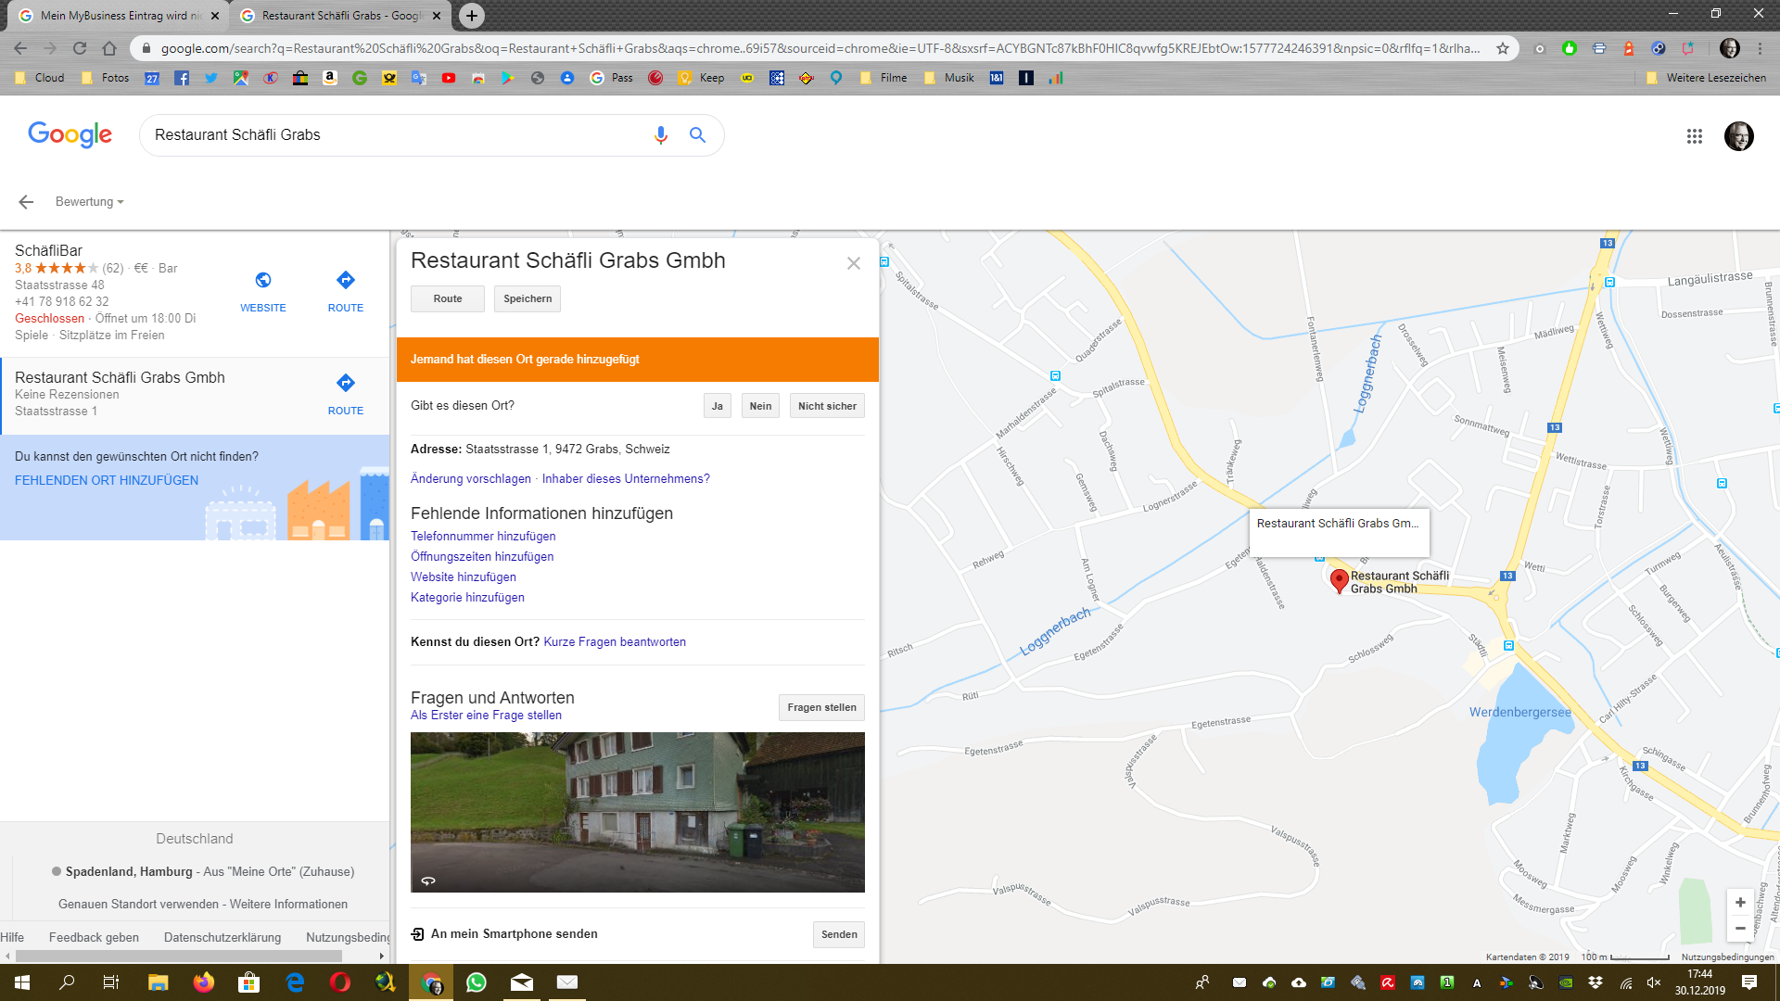1780x1001 pixels.
Task: Zoom in on the map
Action: click(x=1740, y=902)
